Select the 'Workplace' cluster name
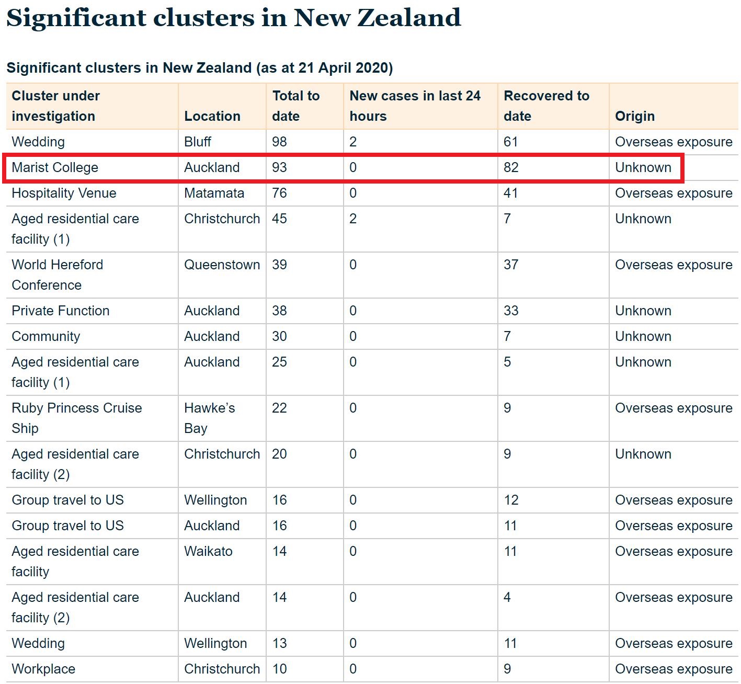The image size is (741, 684). [x=43, y=669]
